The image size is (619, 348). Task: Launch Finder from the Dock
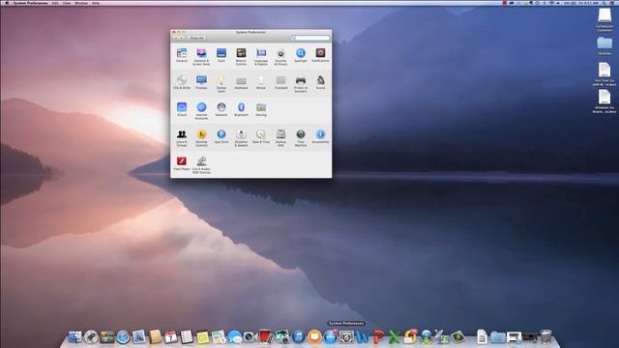pyautogui.click(x=75, y=337)
